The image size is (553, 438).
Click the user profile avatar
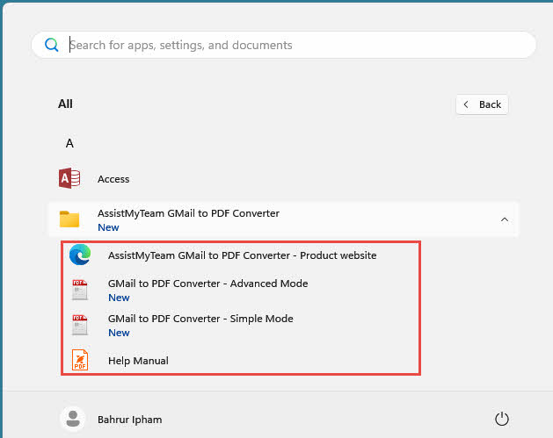(72, 419)
